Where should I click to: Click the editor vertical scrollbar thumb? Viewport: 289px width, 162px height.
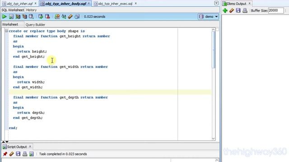point(214,49)
